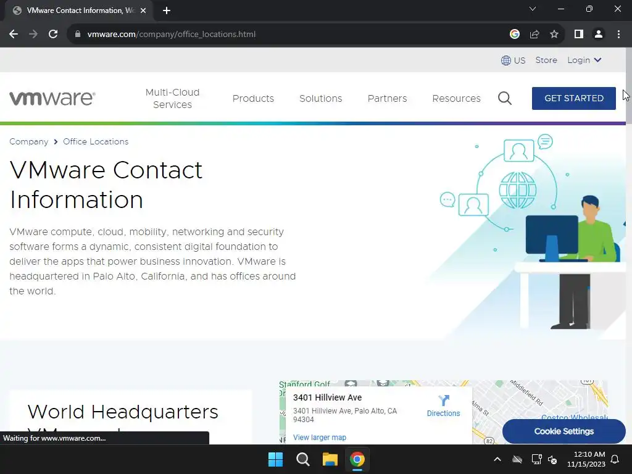Open File Explorer from taskbar
Viewport: 632px width, 474px height.
(x=330, y=459)
